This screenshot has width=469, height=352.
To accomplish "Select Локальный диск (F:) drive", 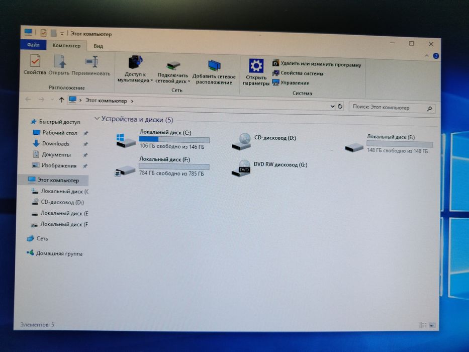I will [x=162, y=166].
